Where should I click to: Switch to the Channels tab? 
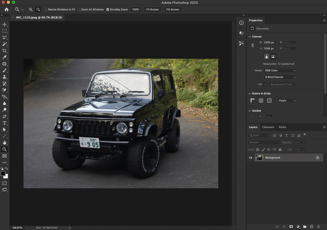[x=268, y=127]
